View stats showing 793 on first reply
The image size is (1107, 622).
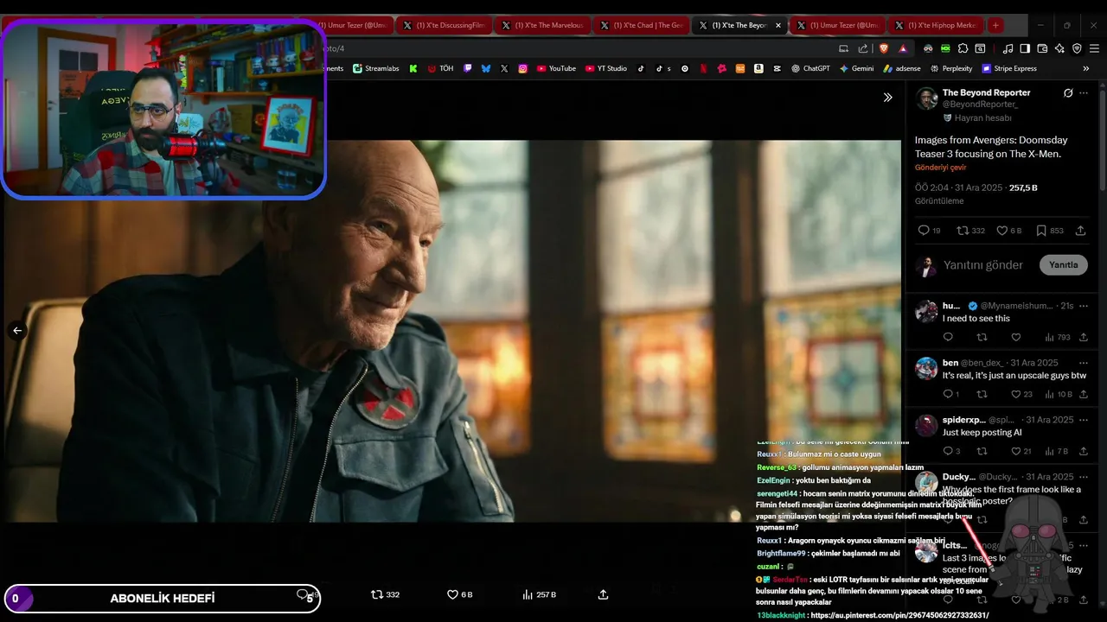point(1058,337)
